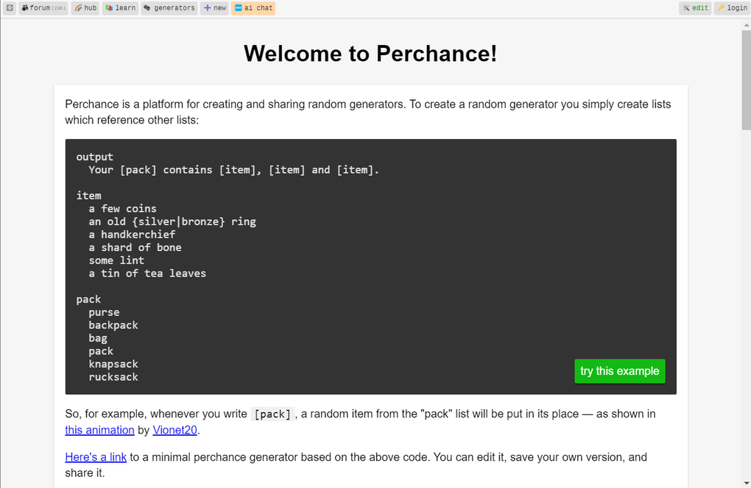751x488 pixels.
Task: Click the scrollbar up arrow
Action: tap(746, 25)
